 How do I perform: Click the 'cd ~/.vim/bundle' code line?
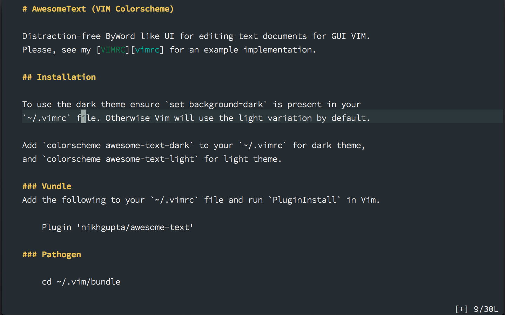81,282
